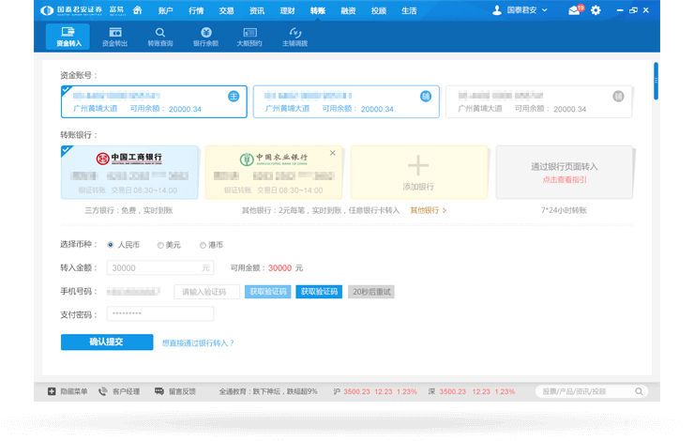This screenshot has height=441, width=694.
Task: Open settings gear icon
Action: tap(596, 10)
